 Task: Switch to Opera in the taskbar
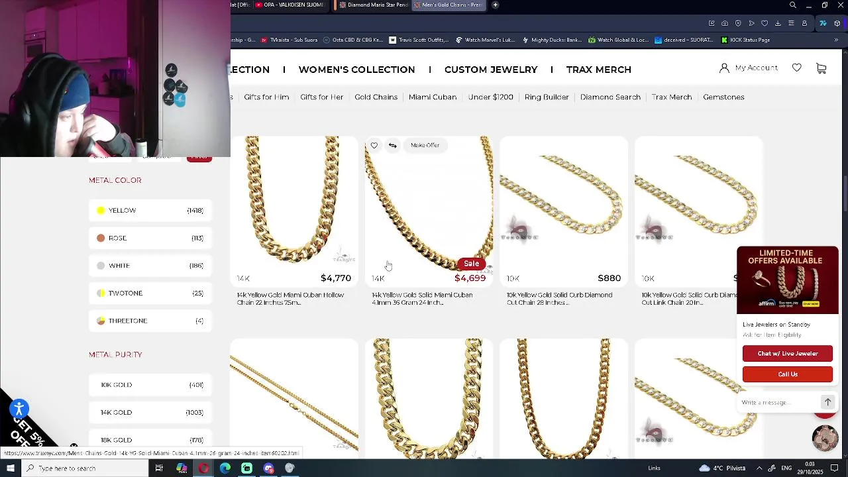203,468
